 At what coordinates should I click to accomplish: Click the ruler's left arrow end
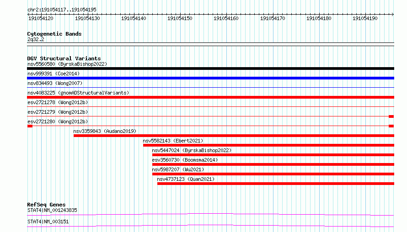pos(28,14)
